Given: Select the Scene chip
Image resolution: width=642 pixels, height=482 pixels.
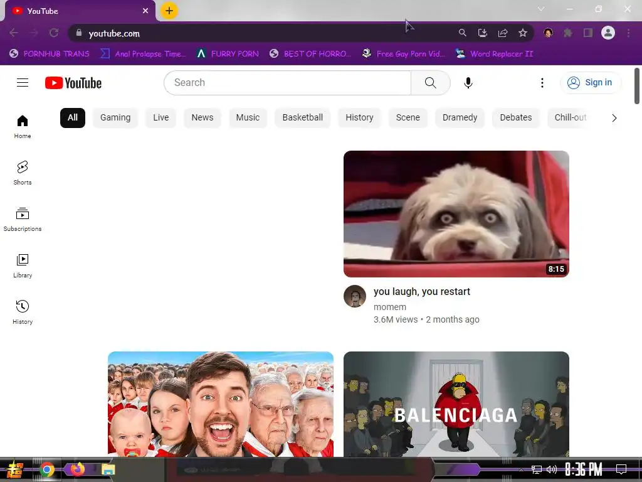Looking at the screenshot, I should tap(408, 118).
